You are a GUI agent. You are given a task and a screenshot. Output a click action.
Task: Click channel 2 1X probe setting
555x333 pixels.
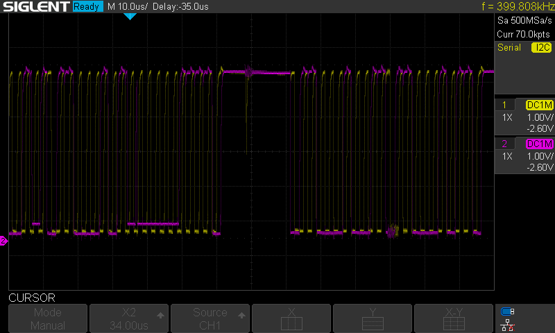pos(507,156)
